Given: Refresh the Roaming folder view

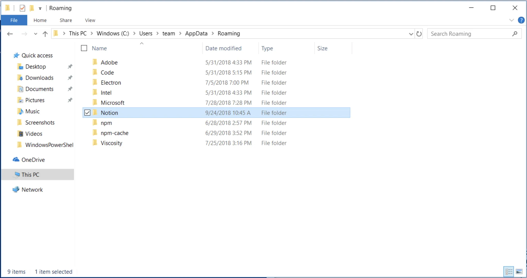Looking at the screenshot, I should tap(419, 34).
